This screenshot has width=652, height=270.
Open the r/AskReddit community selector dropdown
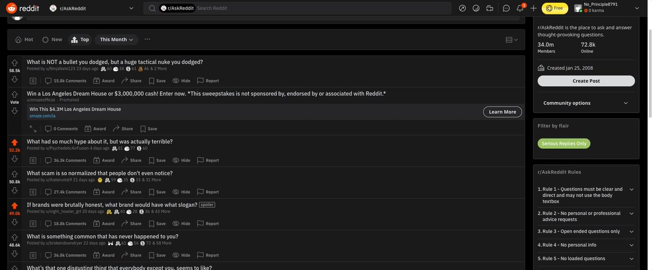(91, 8)
